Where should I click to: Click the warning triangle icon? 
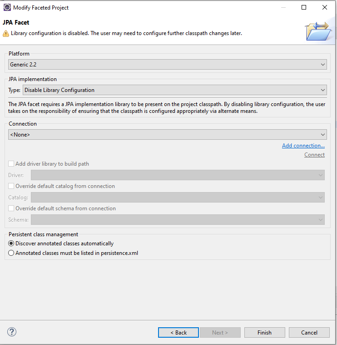6,33
